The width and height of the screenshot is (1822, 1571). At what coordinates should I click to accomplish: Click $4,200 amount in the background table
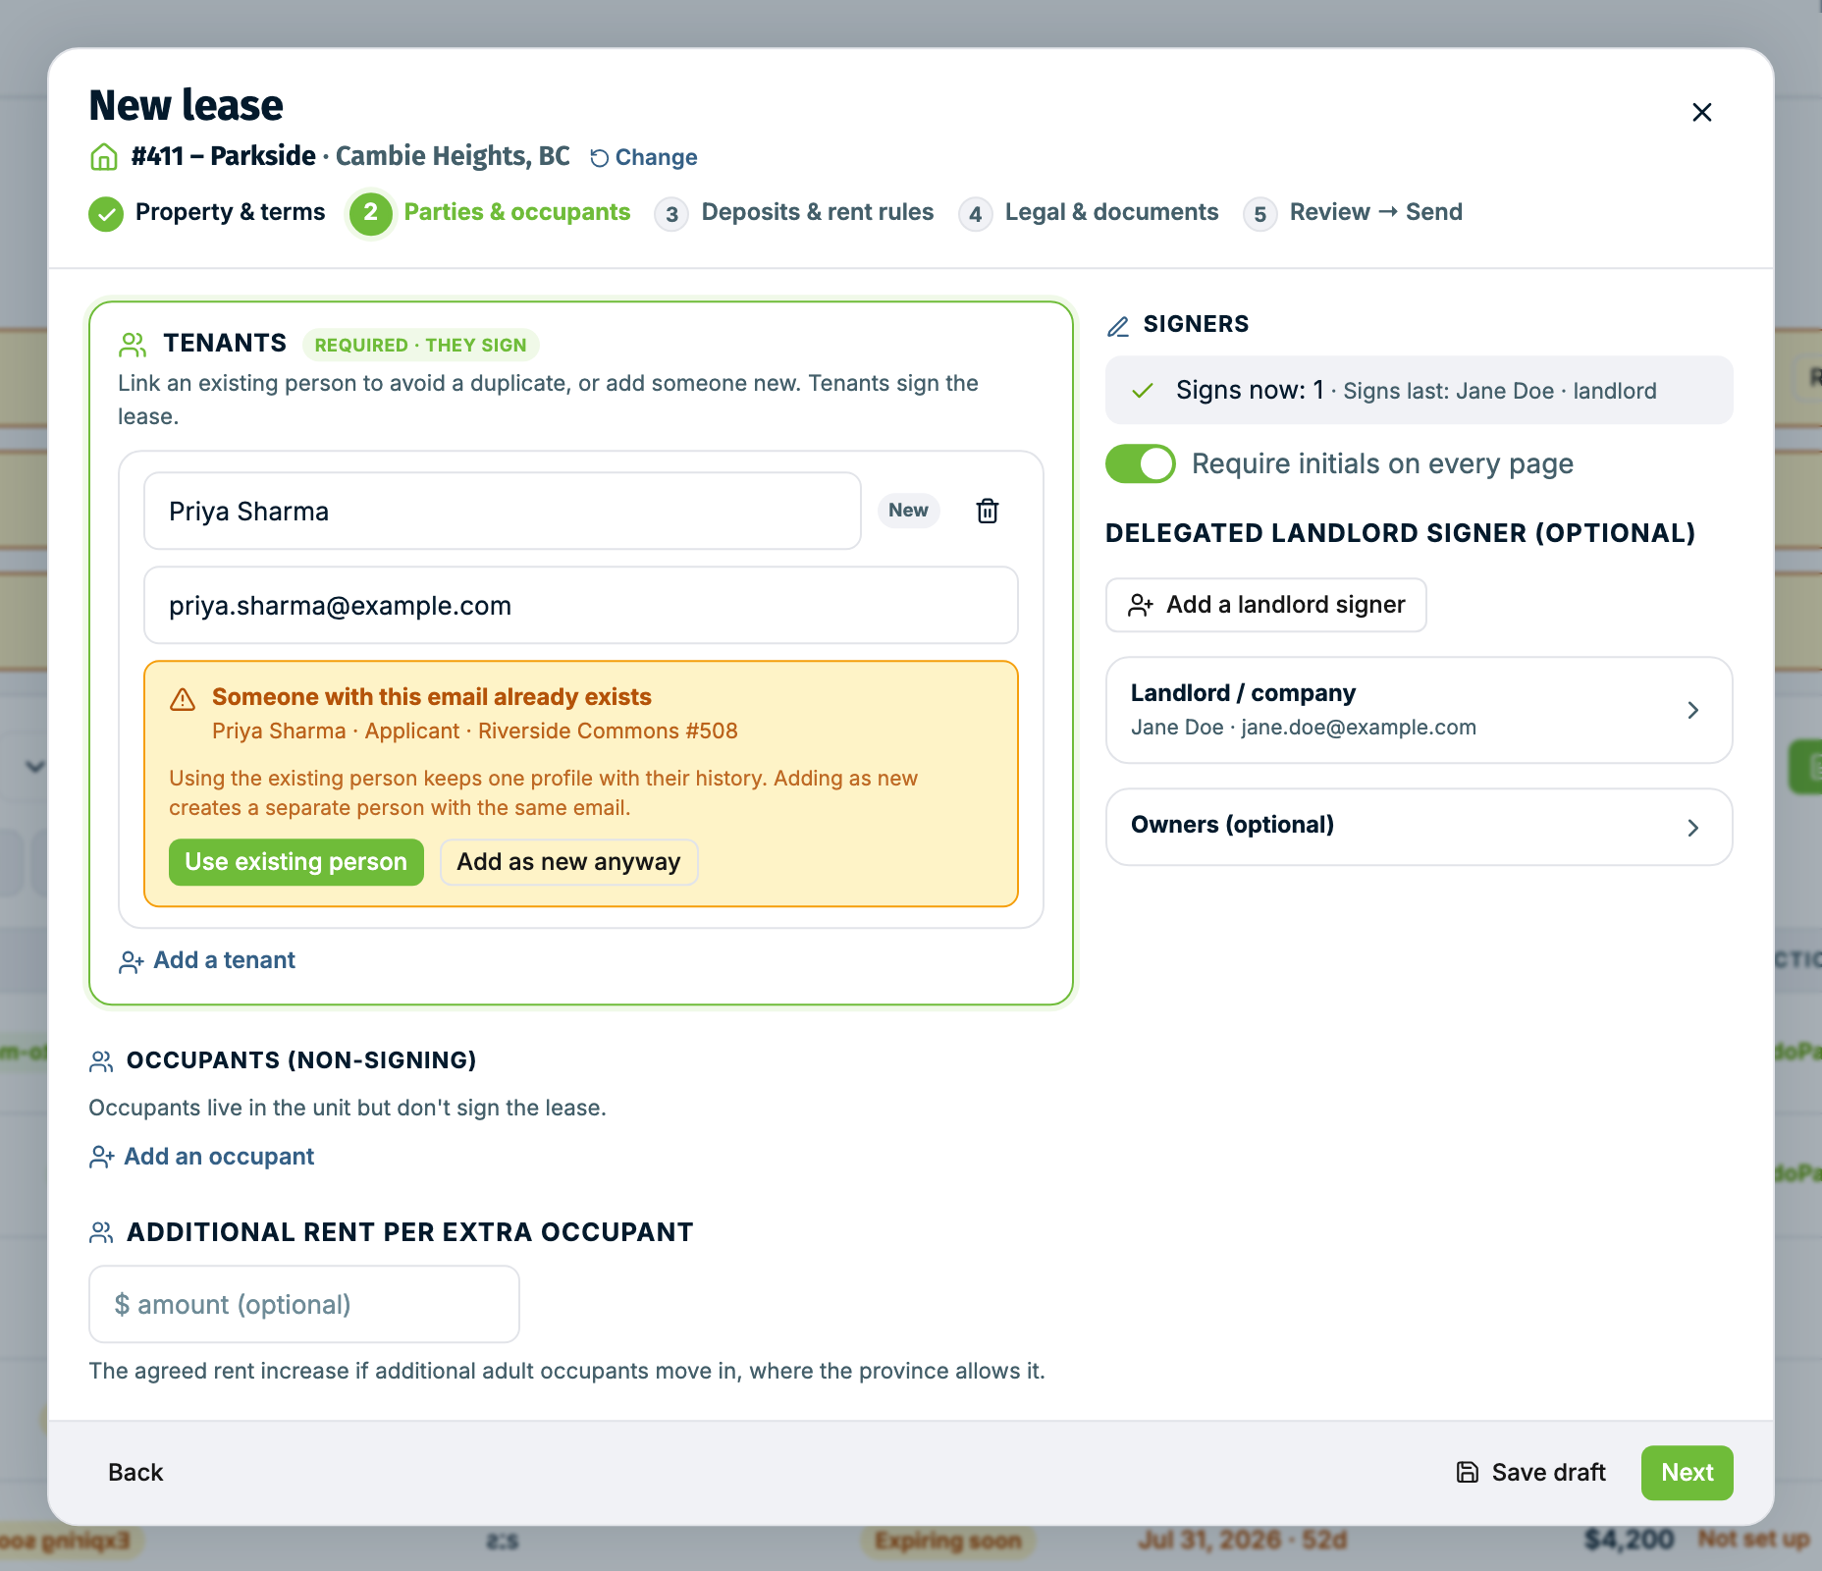(1630, 1540)
